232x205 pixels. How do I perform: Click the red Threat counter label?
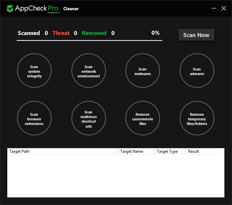pyautogui.click(x=61, y=33)
